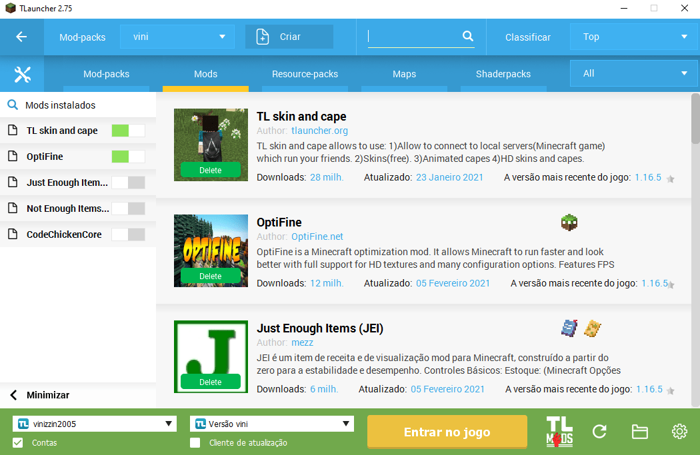
Task: Disable the OptiFine mod toggle
Action: coord(128,156)
